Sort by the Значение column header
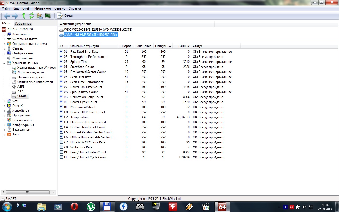 (144, 46)
